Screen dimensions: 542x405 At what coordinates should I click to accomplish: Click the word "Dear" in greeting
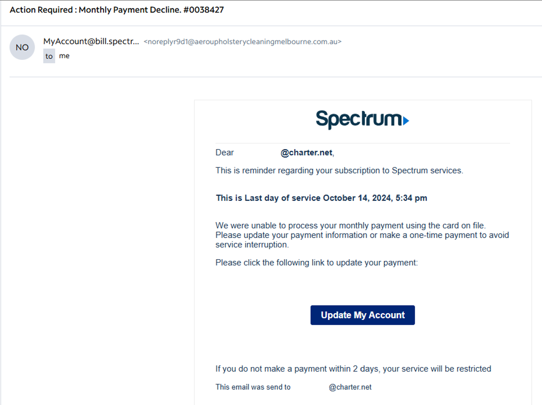[x=224, y=152]
